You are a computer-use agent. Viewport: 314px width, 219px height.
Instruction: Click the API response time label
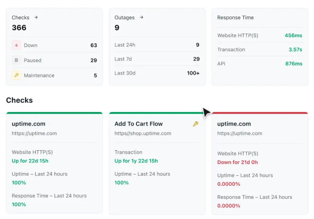pyautogui.click(x=221, y=64)
